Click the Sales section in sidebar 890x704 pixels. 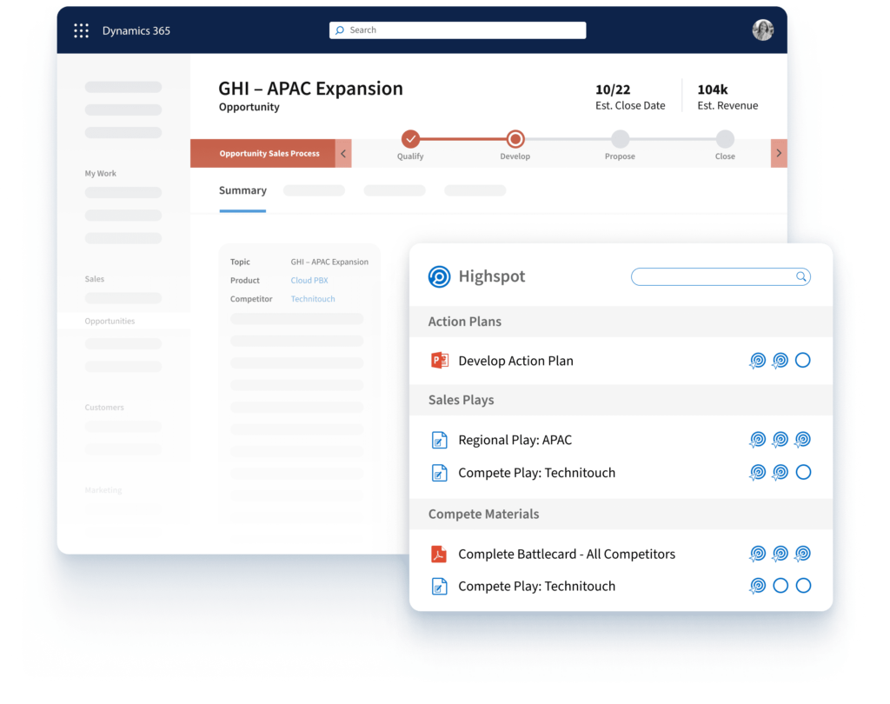click(x=94, y=279)
